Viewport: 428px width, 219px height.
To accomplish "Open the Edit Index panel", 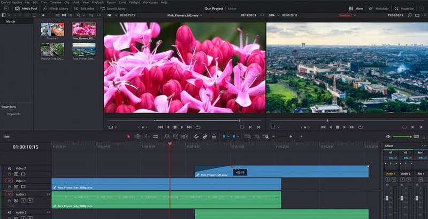I will click(84, 9).
